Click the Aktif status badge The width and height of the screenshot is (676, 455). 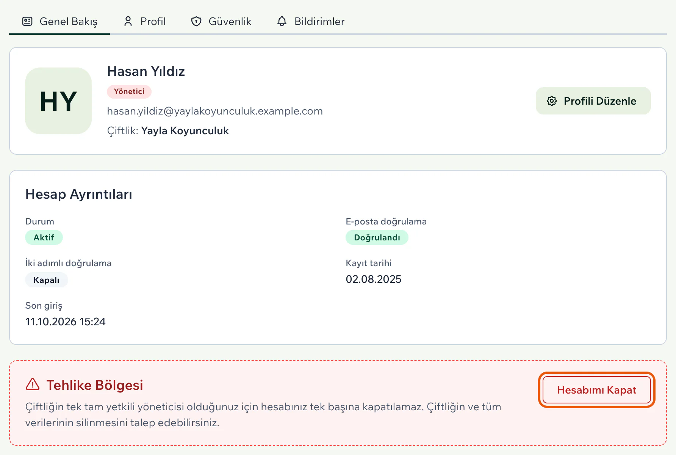[x=44, y=237]
